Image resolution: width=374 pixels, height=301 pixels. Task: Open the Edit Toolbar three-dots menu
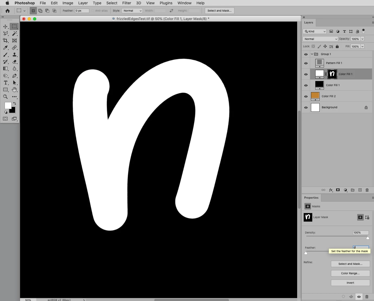[x=14, y=97]
